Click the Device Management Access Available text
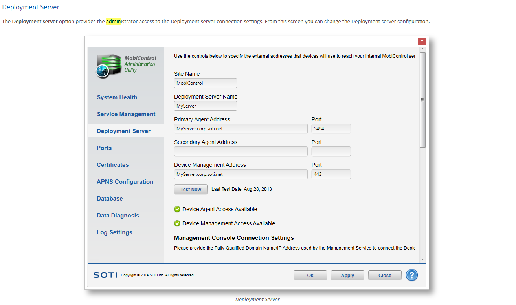 [229, 223]
